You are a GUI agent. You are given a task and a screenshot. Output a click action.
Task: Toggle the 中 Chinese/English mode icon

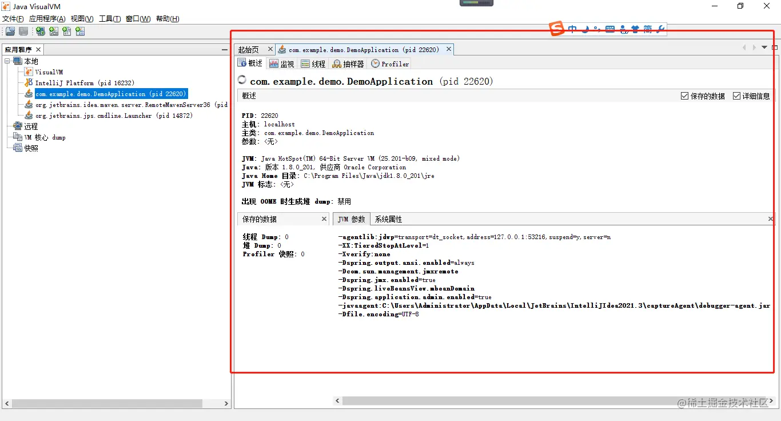tap(572, 29)
